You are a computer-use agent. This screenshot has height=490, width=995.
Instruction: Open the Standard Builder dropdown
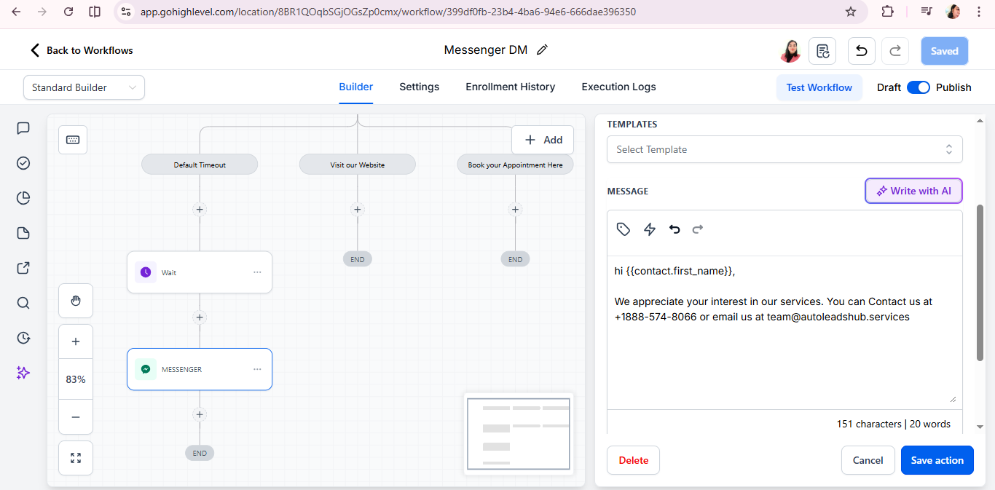84,87
